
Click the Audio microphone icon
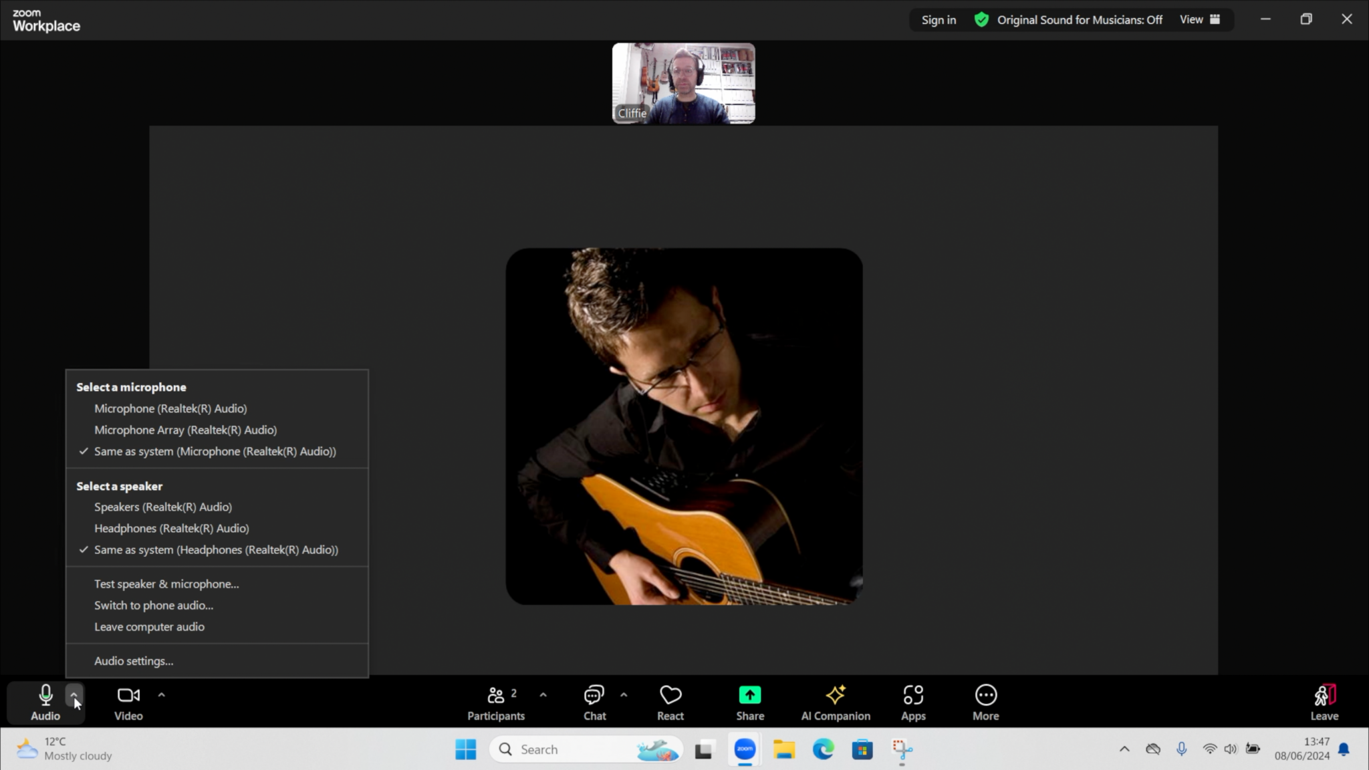coord(44,696)
